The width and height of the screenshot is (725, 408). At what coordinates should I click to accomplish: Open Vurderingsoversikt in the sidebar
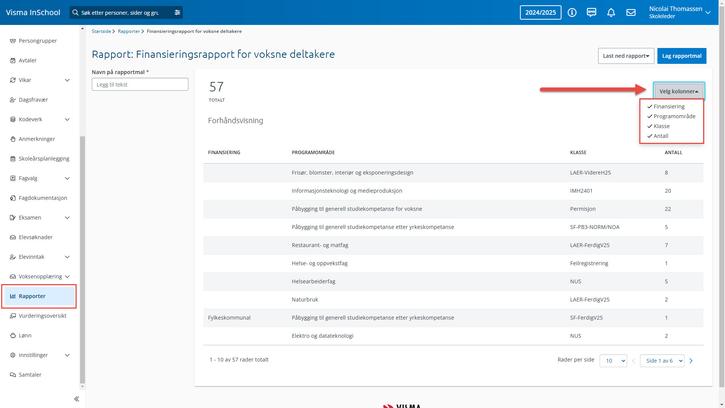(x=42, y=316)
